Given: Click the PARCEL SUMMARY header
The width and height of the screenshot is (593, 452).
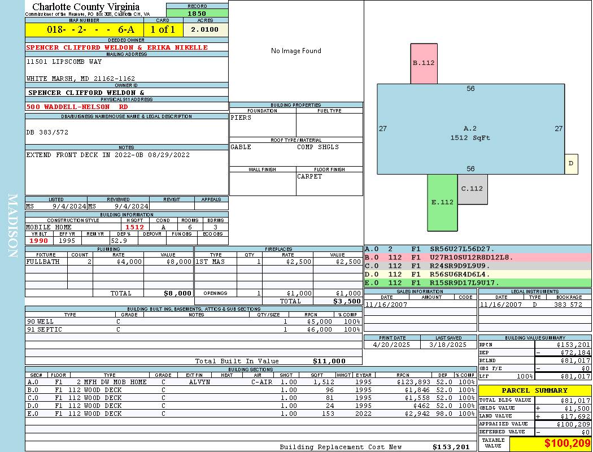Looking at the screenshot, I should click(x=535, y=390).
